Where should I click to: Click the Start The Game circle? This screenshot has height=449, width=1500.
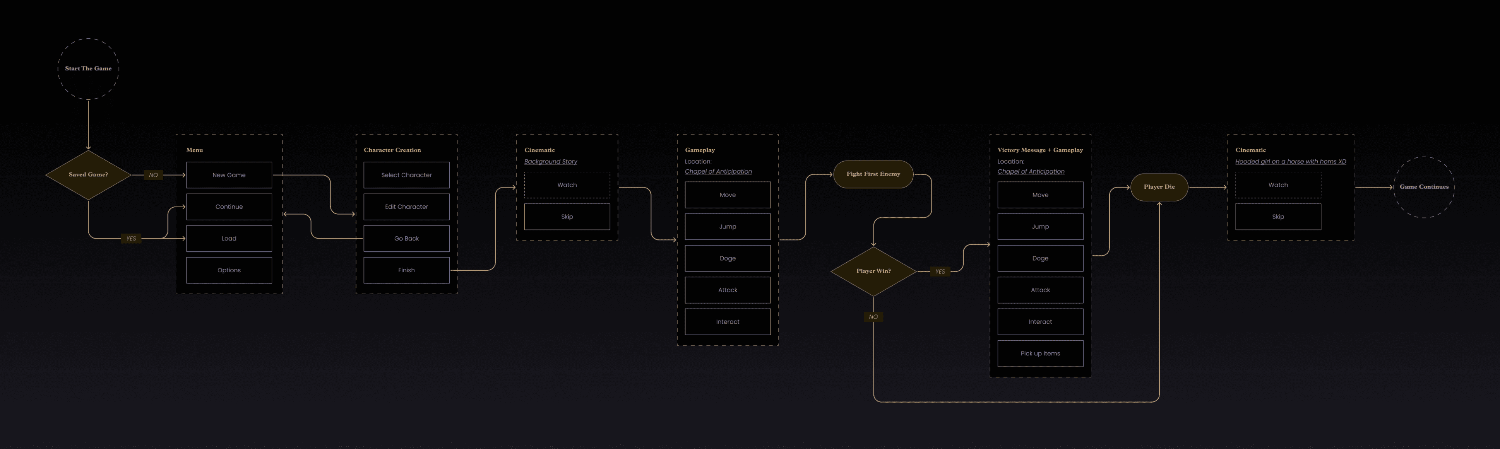88,68
